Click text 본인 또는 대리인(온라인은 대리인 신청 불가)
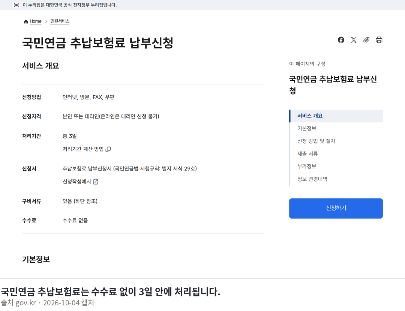The width and height of the screenshot is (405, 311). point(111,117)
